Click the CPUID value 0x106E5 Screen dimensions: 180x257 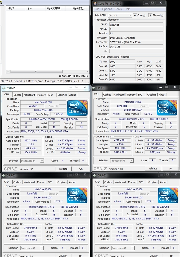pyautogui.click(x=136, y=25)
